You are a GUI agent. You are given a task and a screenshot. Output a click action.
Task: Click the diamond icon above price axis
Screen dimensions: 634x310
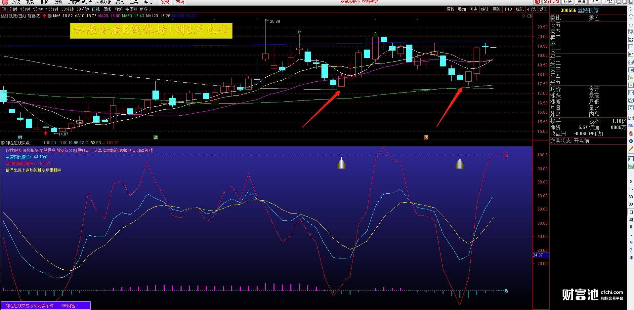click(523, 16)
